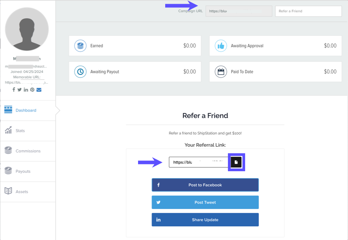Image resolution: width=348 pixels, height=240 pixels.
Task: Select the Twitter icon below the profile picture
Action: (x=20, y=89)
